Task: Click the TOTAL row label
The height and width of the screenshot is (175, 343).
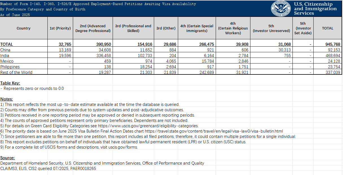Action: tap(7, 44)
